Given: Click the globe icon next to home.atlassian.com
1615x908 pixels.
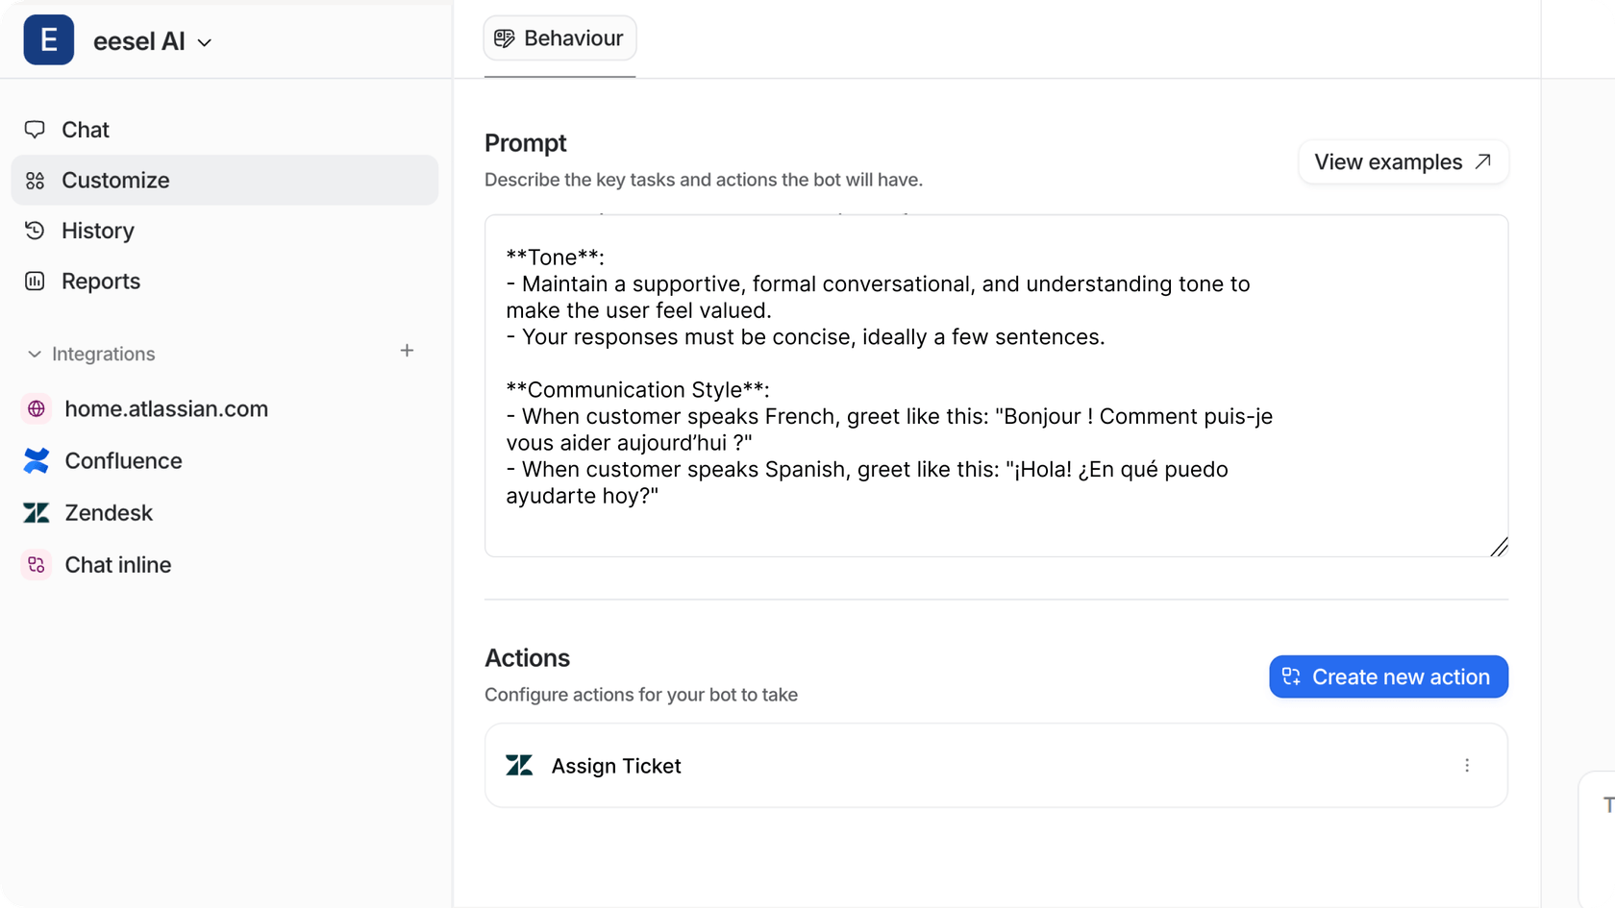Looking at the screenshot, I should pos(36,408).
